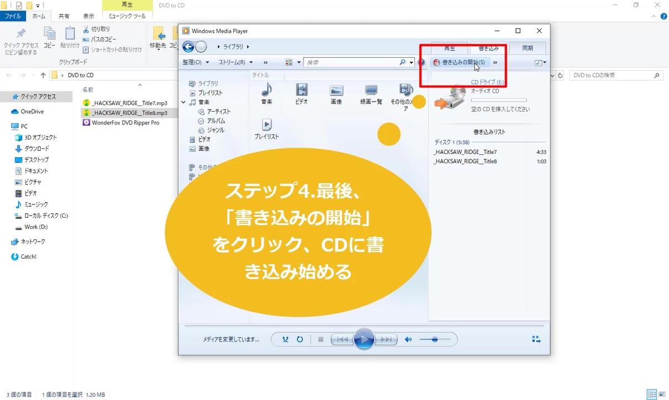Click the help icon beside search

421,62
